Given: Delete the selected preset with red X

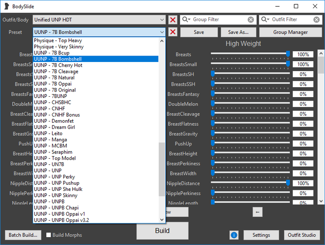Looking at the screenshot, I should pyautogui.click(x=172, y=32).
